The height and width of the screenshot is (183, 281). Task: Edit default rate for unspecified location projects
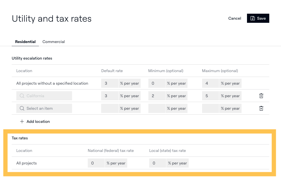(109, 83)
